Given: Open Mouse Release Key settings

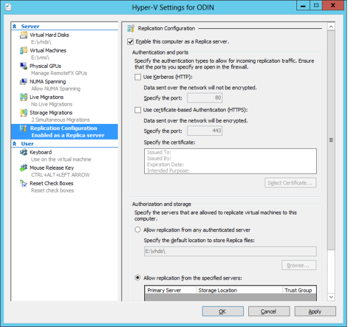Looking at the screenshot, I should point(51,167).
